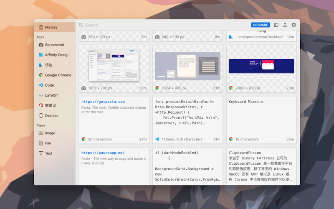Filter by the Screenshot app camera icon
This screenshot has width=334, height=209.
coord(41,45)
